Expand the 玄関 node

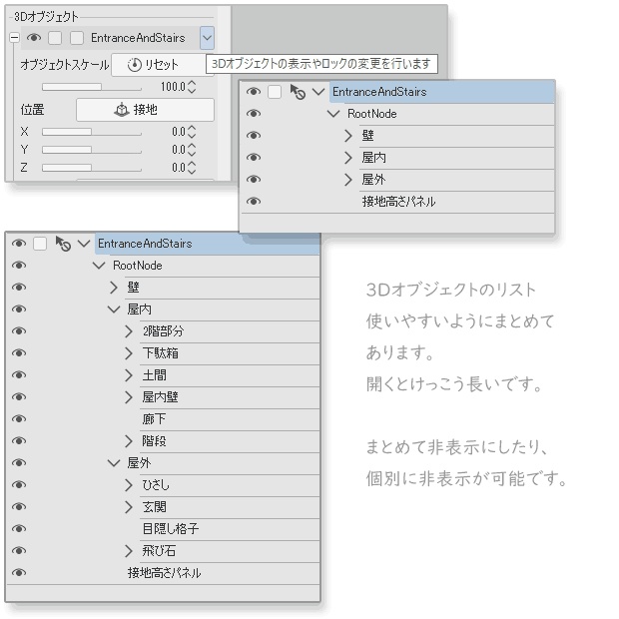[x=129, y=507]
